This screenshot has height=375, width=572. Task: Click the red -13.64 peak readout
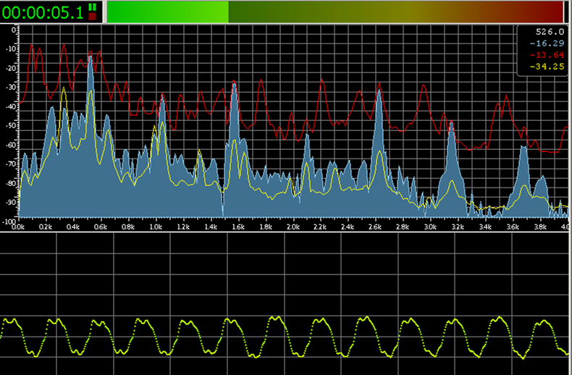click(547, 55)
